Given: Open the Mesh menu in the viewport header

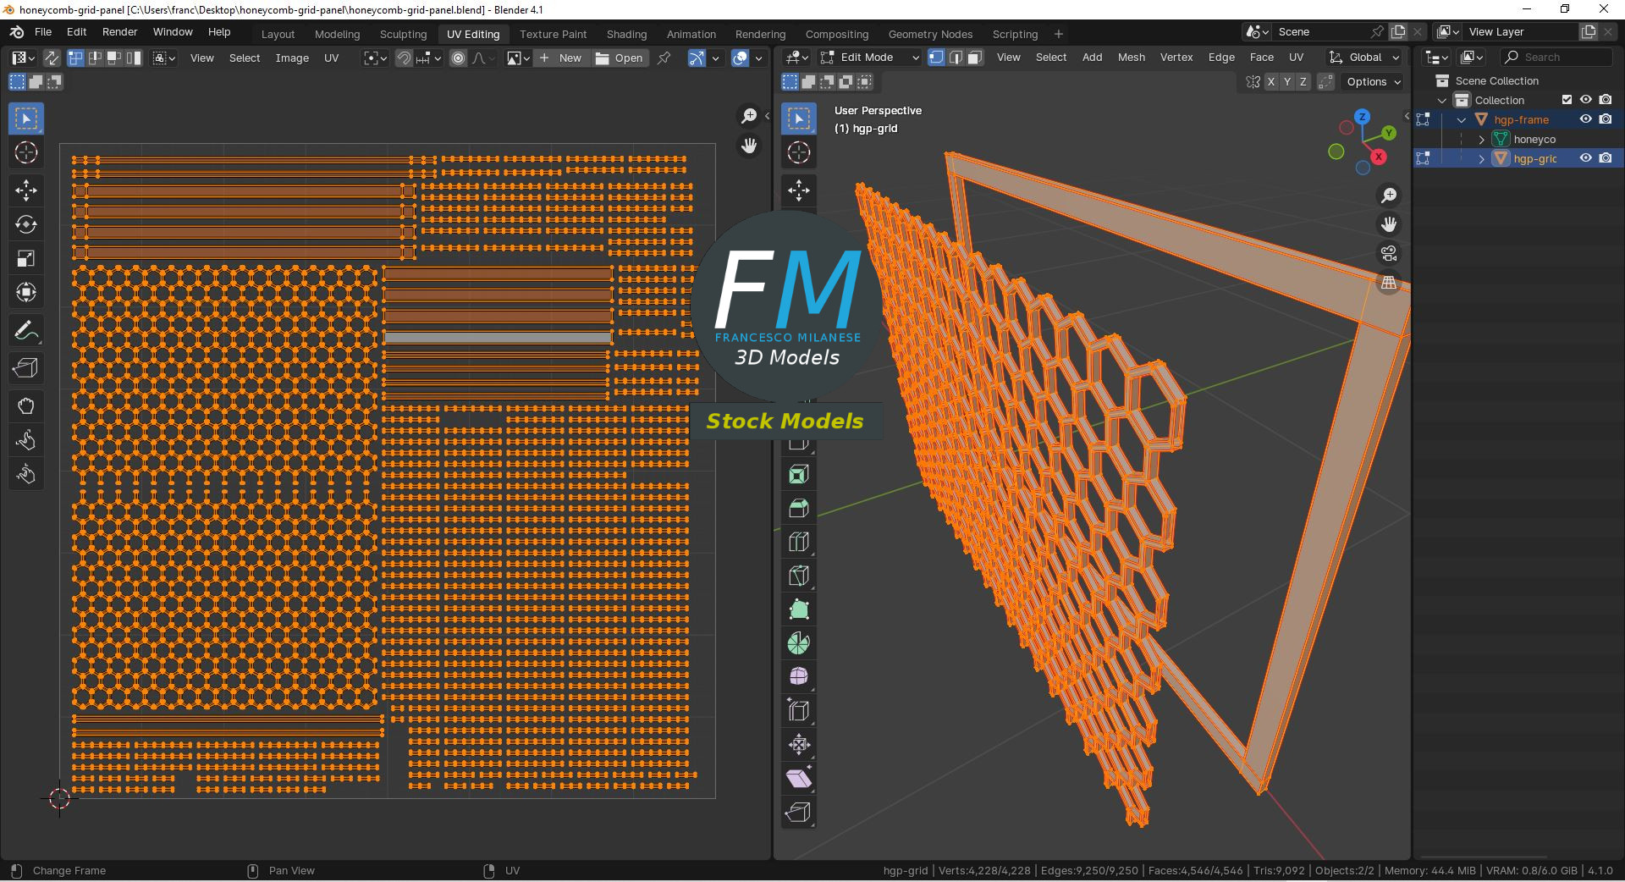Looking at the screenshot, I should point(1131,58).
